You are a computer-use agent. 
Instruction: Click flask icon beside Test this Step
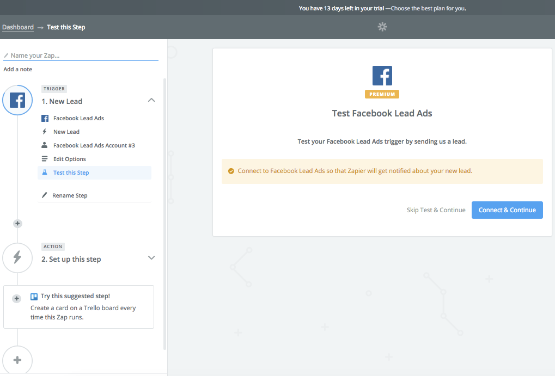tap(45, 172)
